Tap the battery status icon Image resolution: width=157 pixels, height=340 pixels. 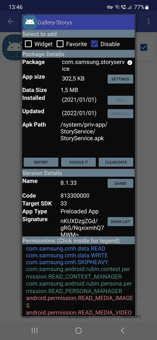point(147,7)
